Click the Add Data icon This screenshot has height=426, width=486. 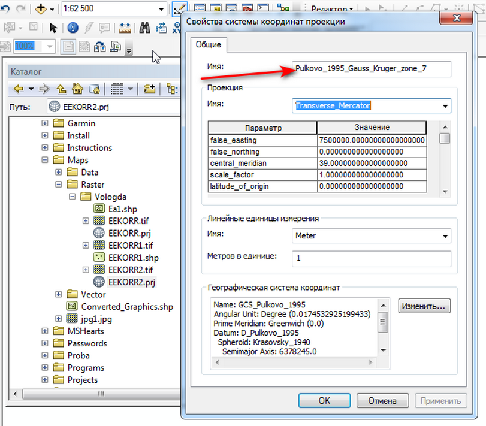tap(41, 9)
